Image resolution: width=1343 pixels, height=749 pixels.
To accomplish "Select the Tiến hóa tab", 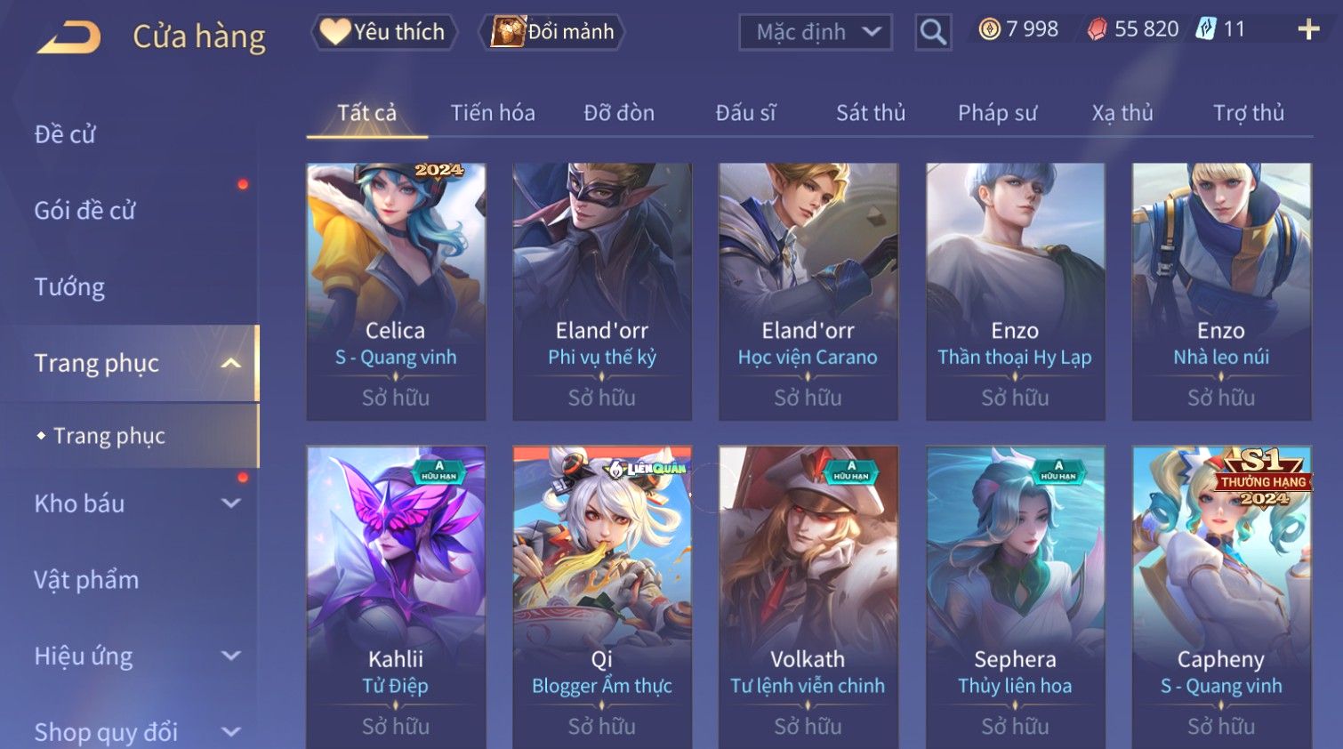I will tap(493, 113).
